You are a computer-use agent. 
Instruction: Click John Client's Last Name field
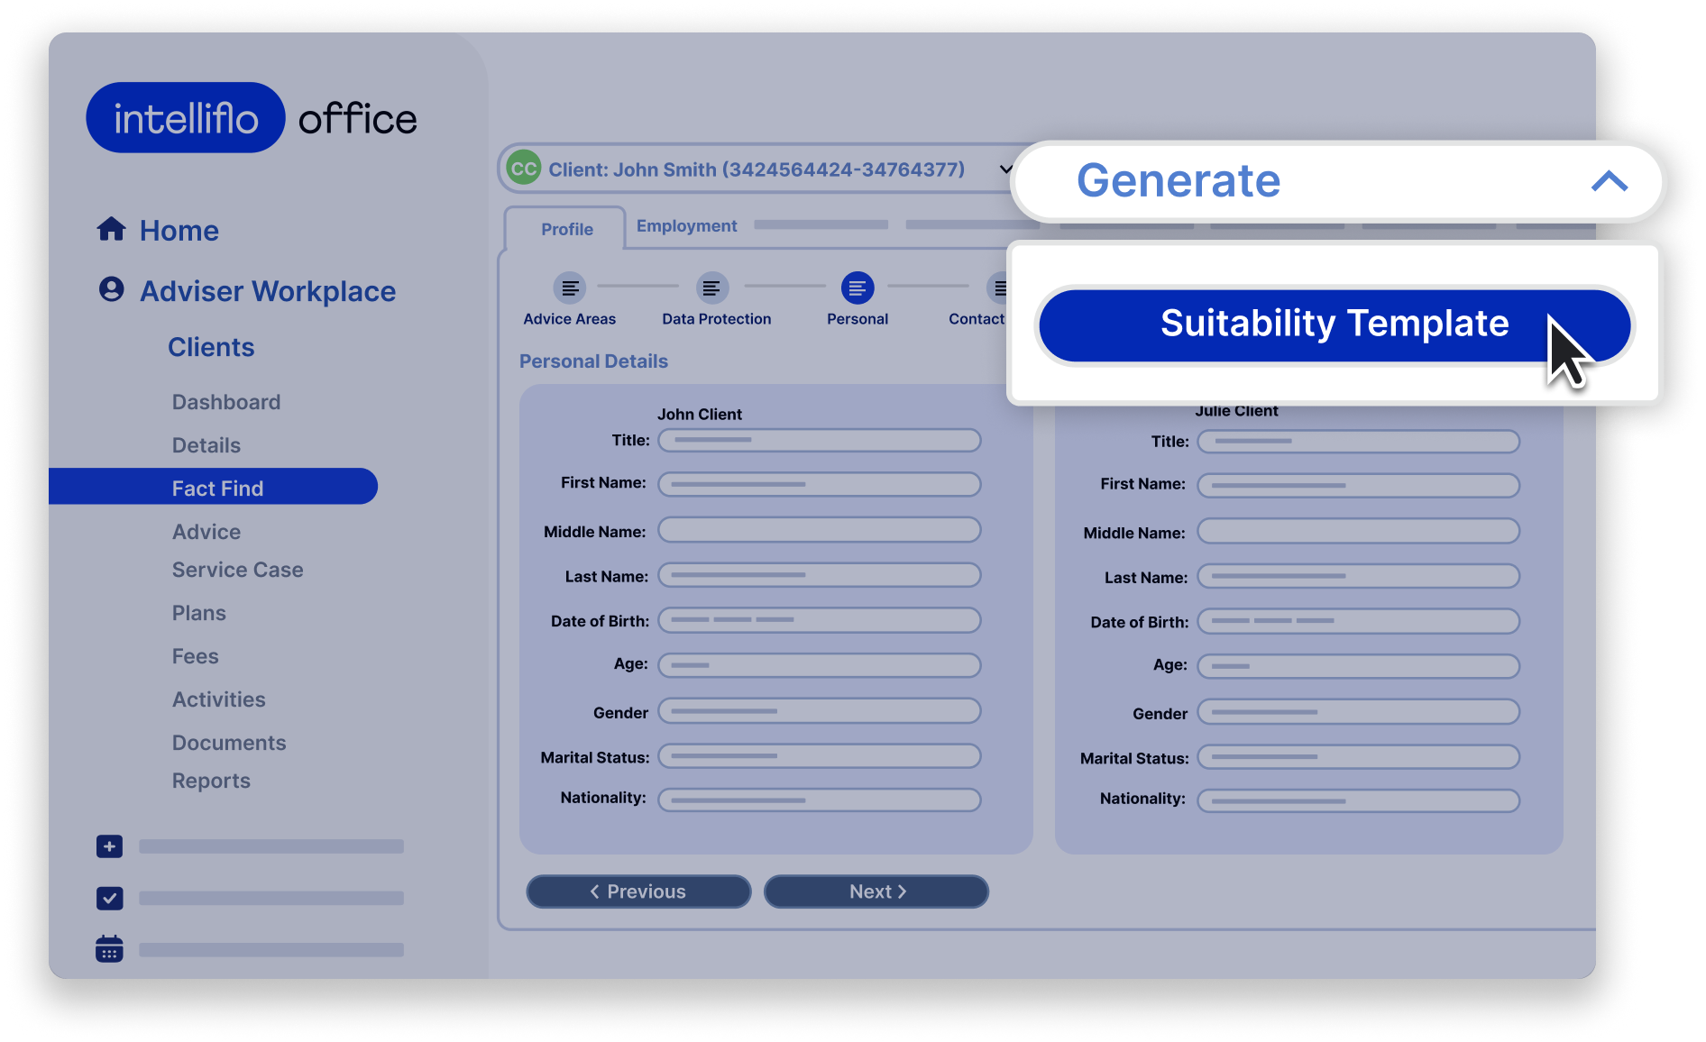tap(820, 575)
